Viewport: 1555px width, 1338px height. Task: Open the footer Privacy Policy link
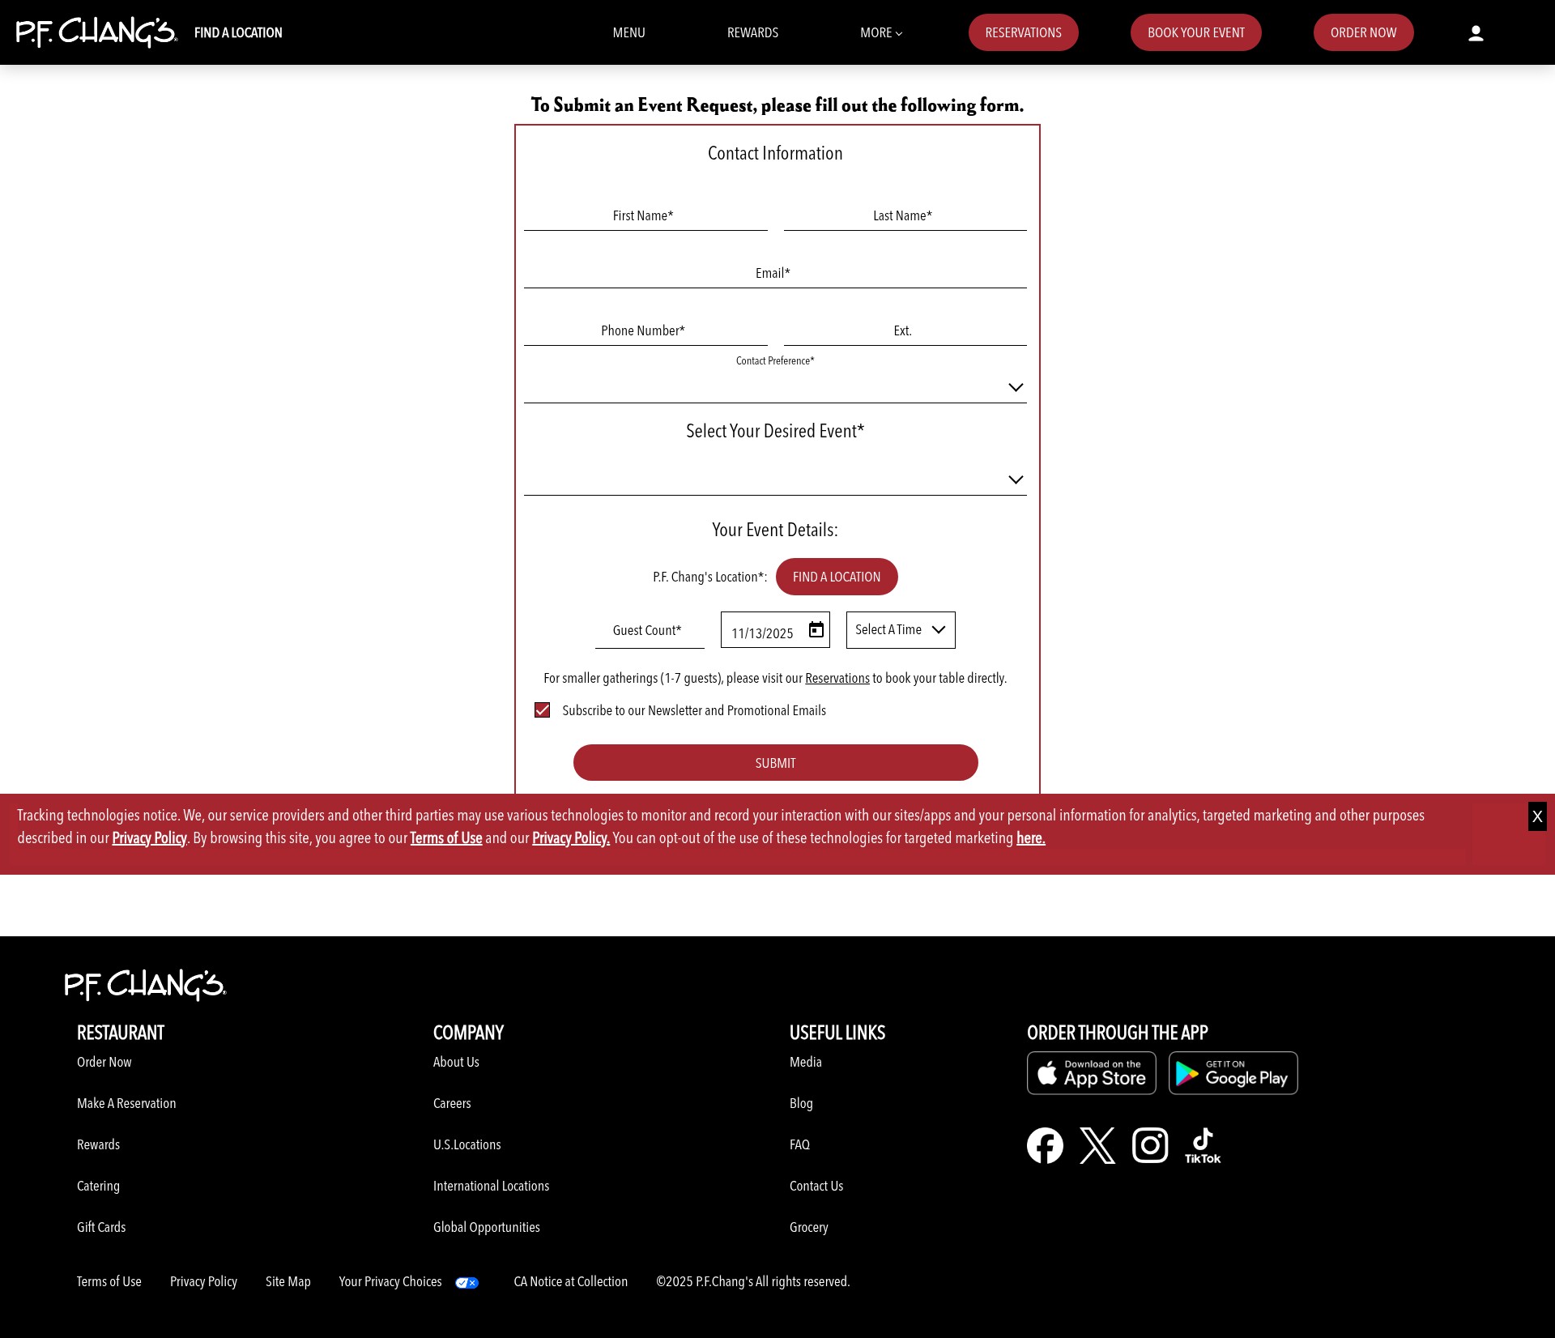tap(203, 1281)
